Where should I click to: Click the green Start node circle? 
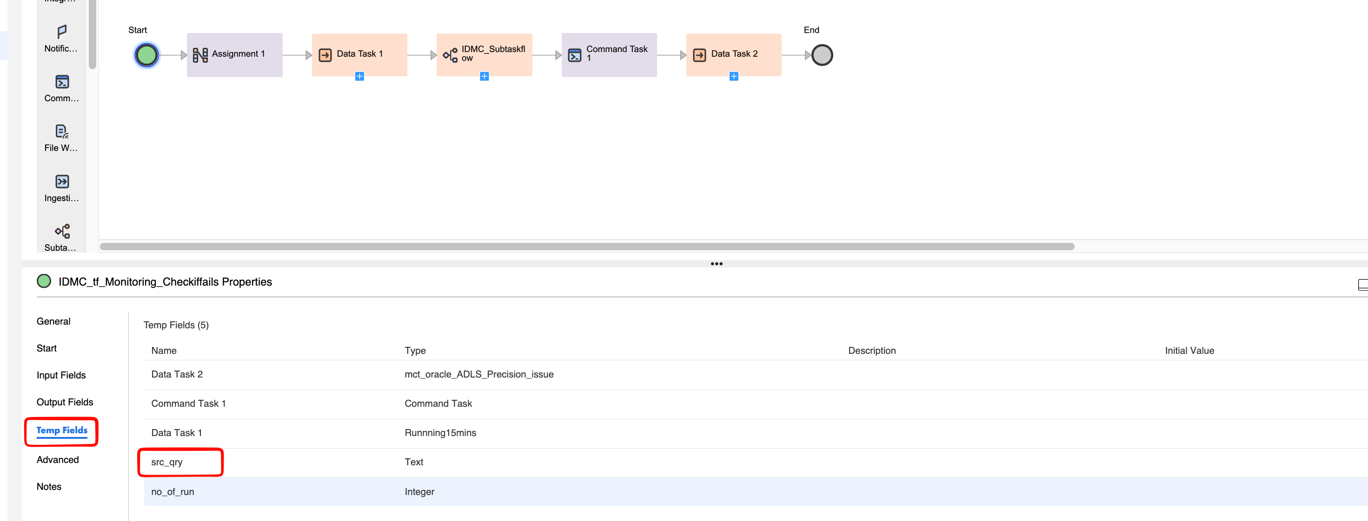pos(146,55)
